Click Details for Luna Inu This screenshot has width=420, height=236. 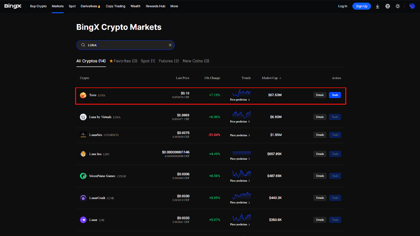pos(320,154)
